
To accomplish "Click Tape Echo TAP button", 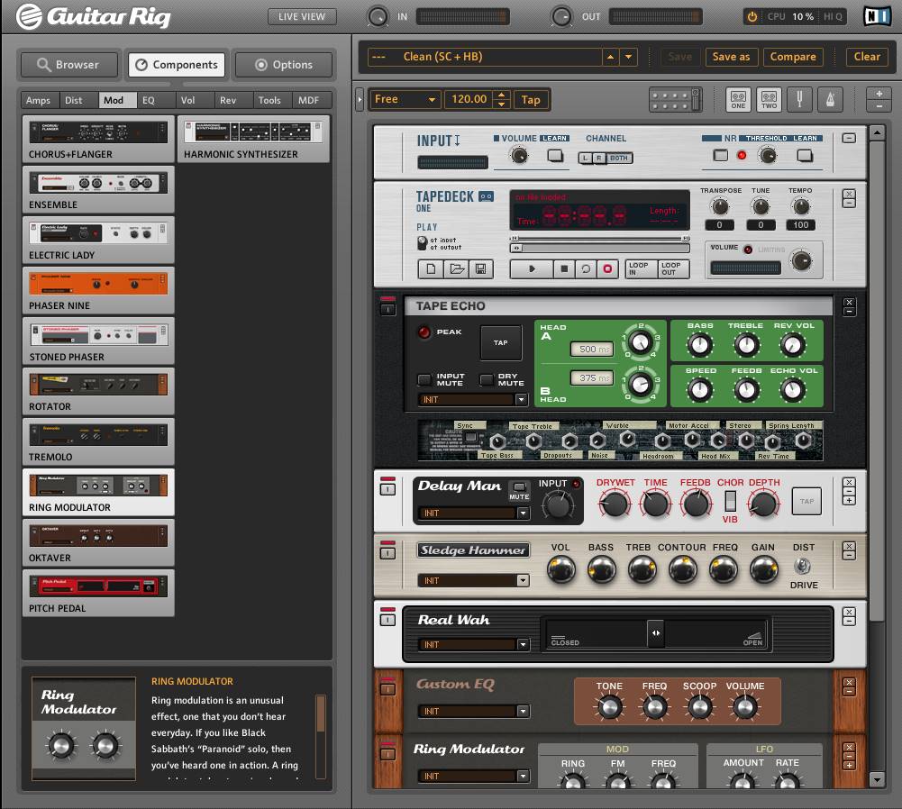I will point(500,342).
